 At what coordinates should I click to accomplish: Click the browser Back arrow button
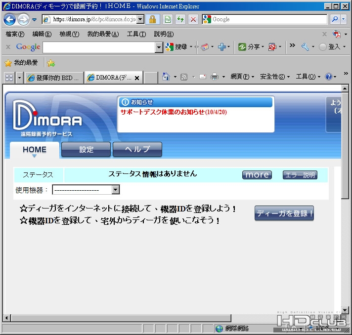(9, 20)
